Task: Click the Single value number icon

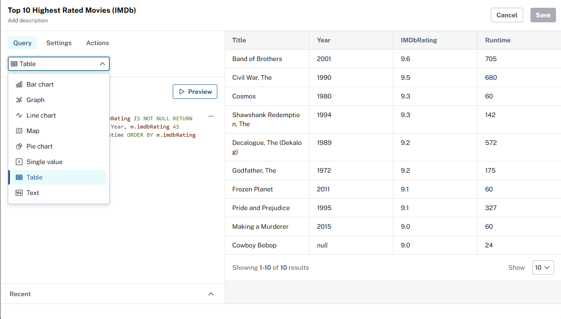Action: pos(19,162)
